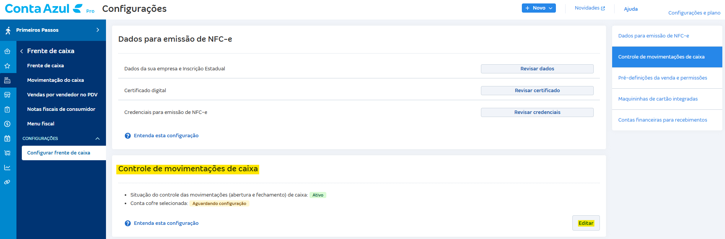The image size is (725, 239).
Task: Click help icon under NFC-e section
Action: tap(128, 136)
